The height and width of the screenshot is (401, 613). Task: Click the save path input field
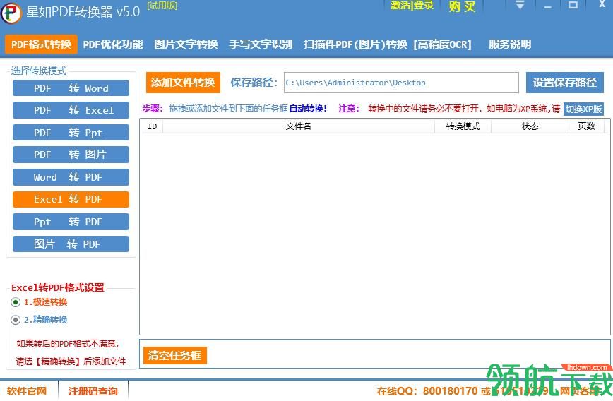click(x=400, y=83)
